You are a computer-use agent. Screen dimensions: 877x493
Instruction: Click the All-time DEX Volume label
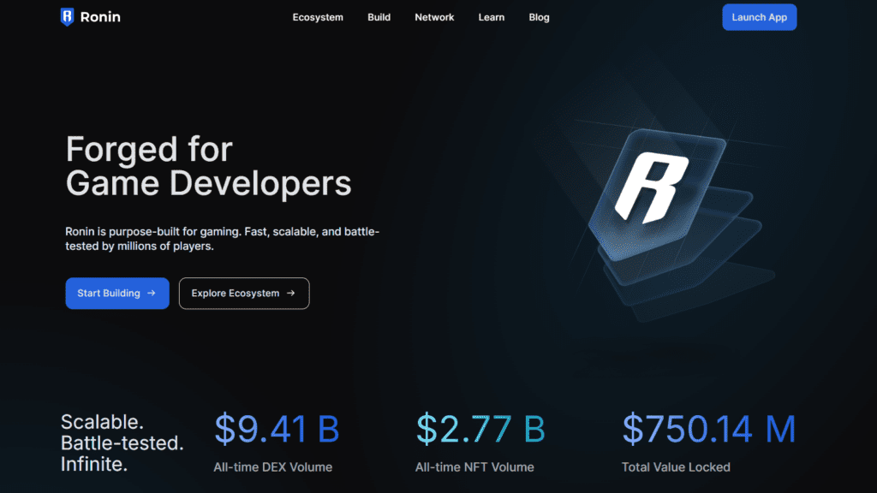(x=272, y=467)
